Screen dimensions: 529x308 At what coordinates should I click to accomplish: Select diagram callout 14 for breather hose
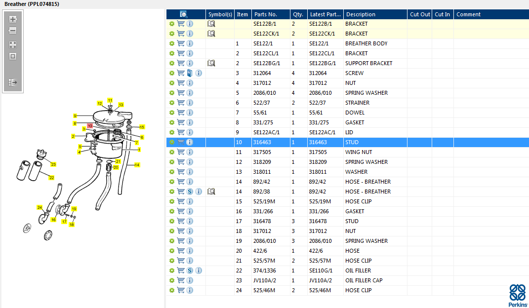click(x=137, y=165)
